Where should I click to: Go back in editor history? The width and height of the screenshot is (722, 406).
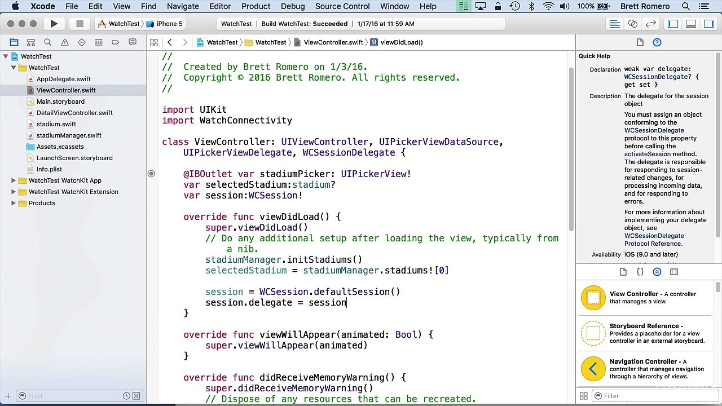click(169, 42)
